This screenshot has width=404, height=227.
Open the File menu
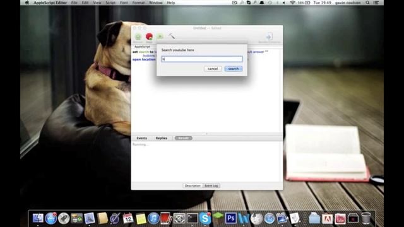[74, 3]
